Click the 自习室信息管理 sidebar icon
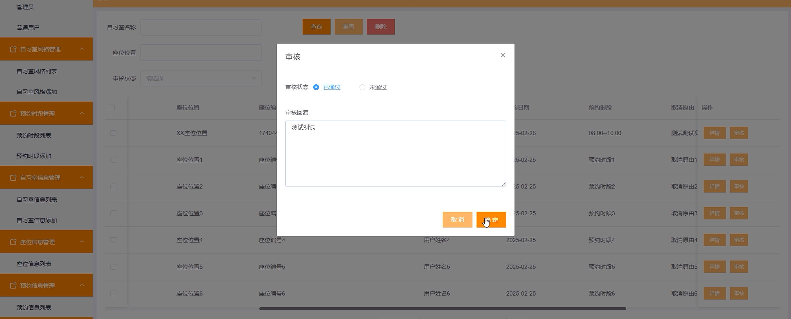Viewport: 791px width, 319px height. tap(13, 178)
